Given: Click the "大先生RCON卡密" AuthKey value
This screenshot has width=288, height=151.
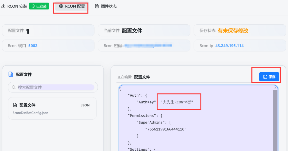Looking at the screenshot, I should click(177, 102).
